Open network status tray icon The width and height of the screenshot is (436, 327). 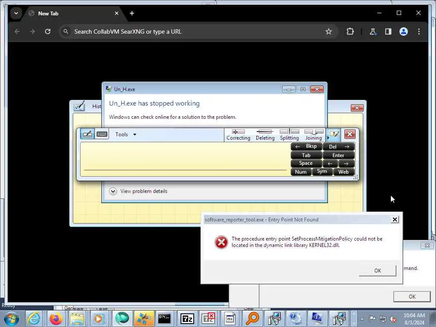click(383, 319)
